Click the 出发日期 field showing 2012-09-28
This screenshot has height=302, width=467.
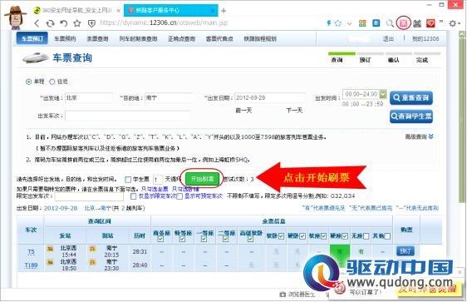point(270,98)
